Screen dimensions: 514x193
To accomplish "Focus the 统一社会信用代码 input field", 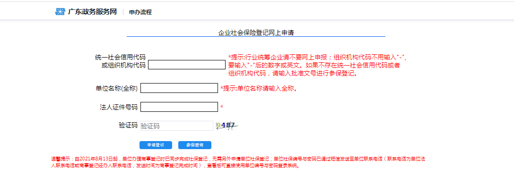I will pyautogui.click(x=187, y=65).
